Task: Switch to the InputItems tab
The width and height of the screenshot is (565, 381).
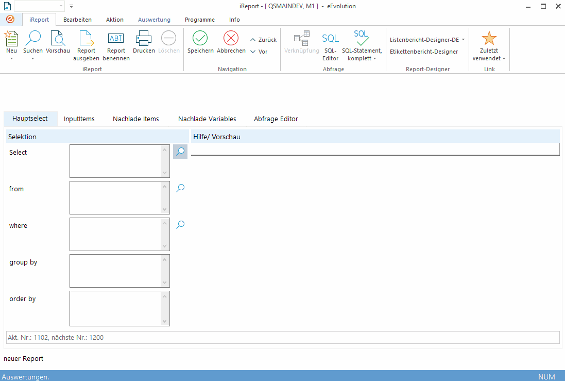Action: point(79,119)
